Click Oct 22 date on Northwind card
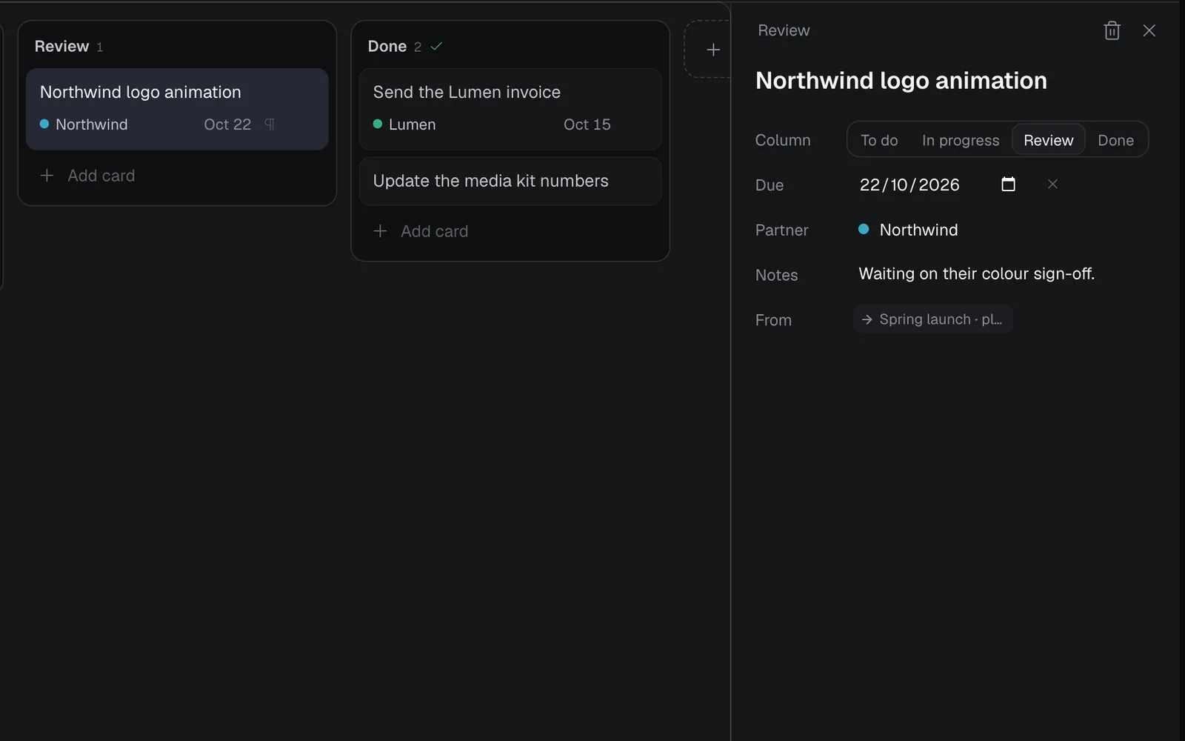The height and width of the screenshot is (741, 1185). 227,124
